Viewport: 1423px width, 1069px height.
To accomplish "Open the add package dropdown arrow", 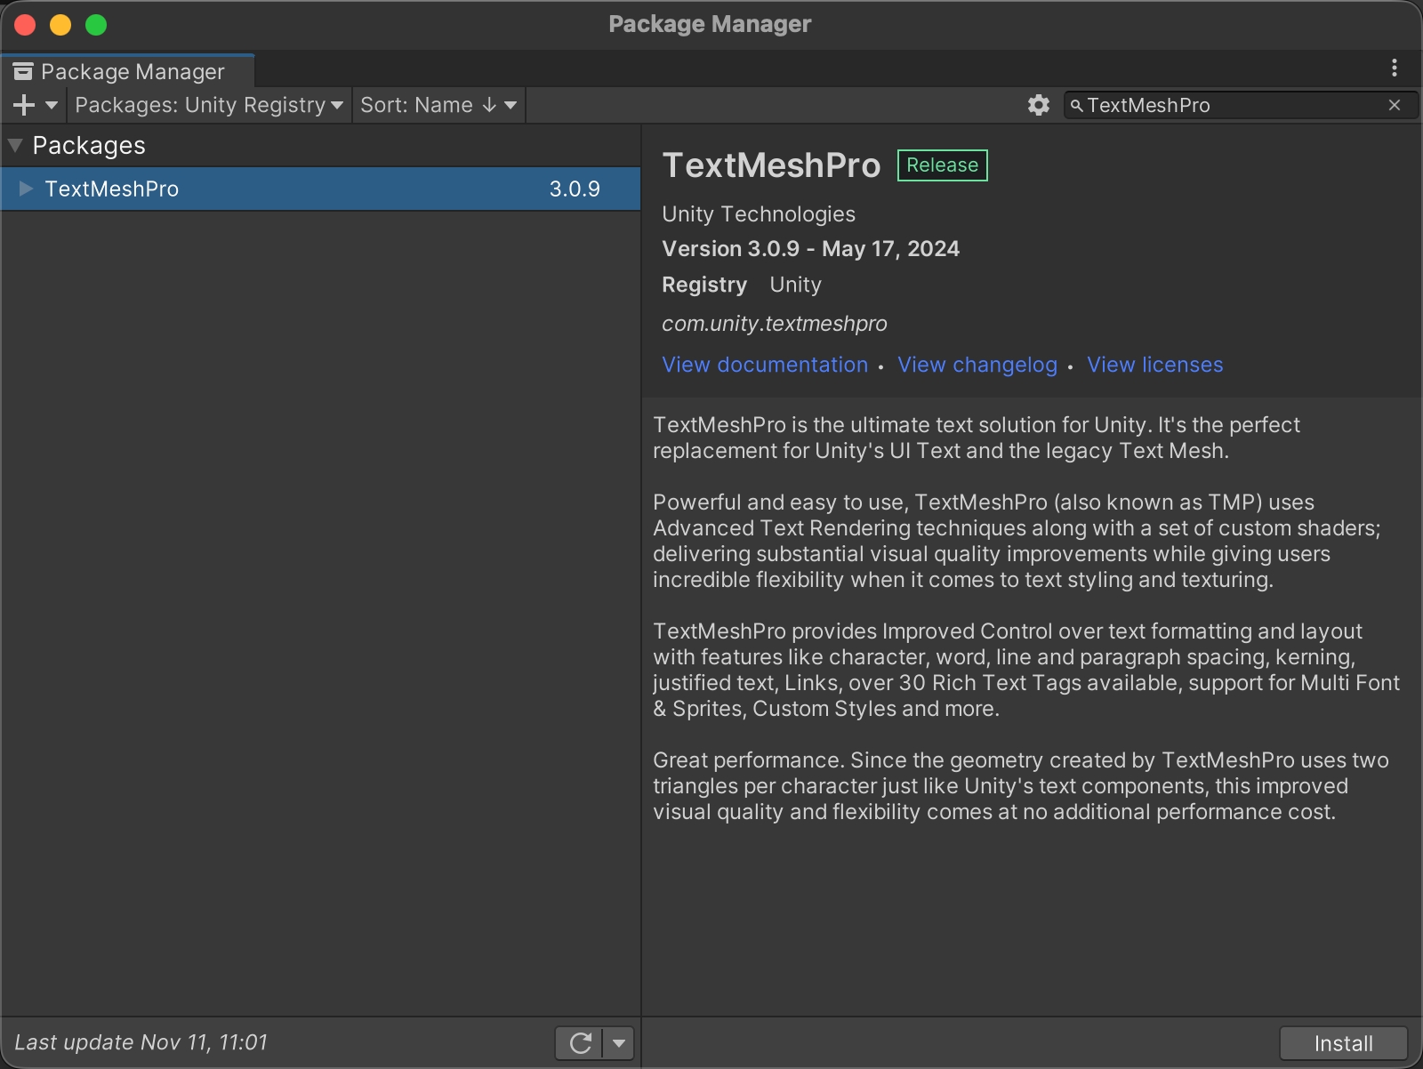I will (x=52, y=105).
